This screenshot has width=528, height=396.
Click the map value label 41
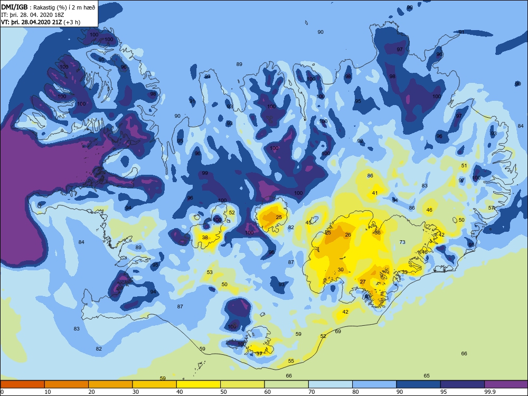tap(375, 193)
